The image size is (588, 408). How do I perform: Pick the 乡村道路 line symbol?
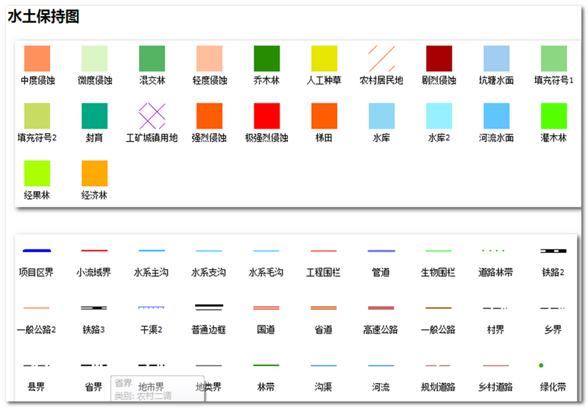point(496,365)
